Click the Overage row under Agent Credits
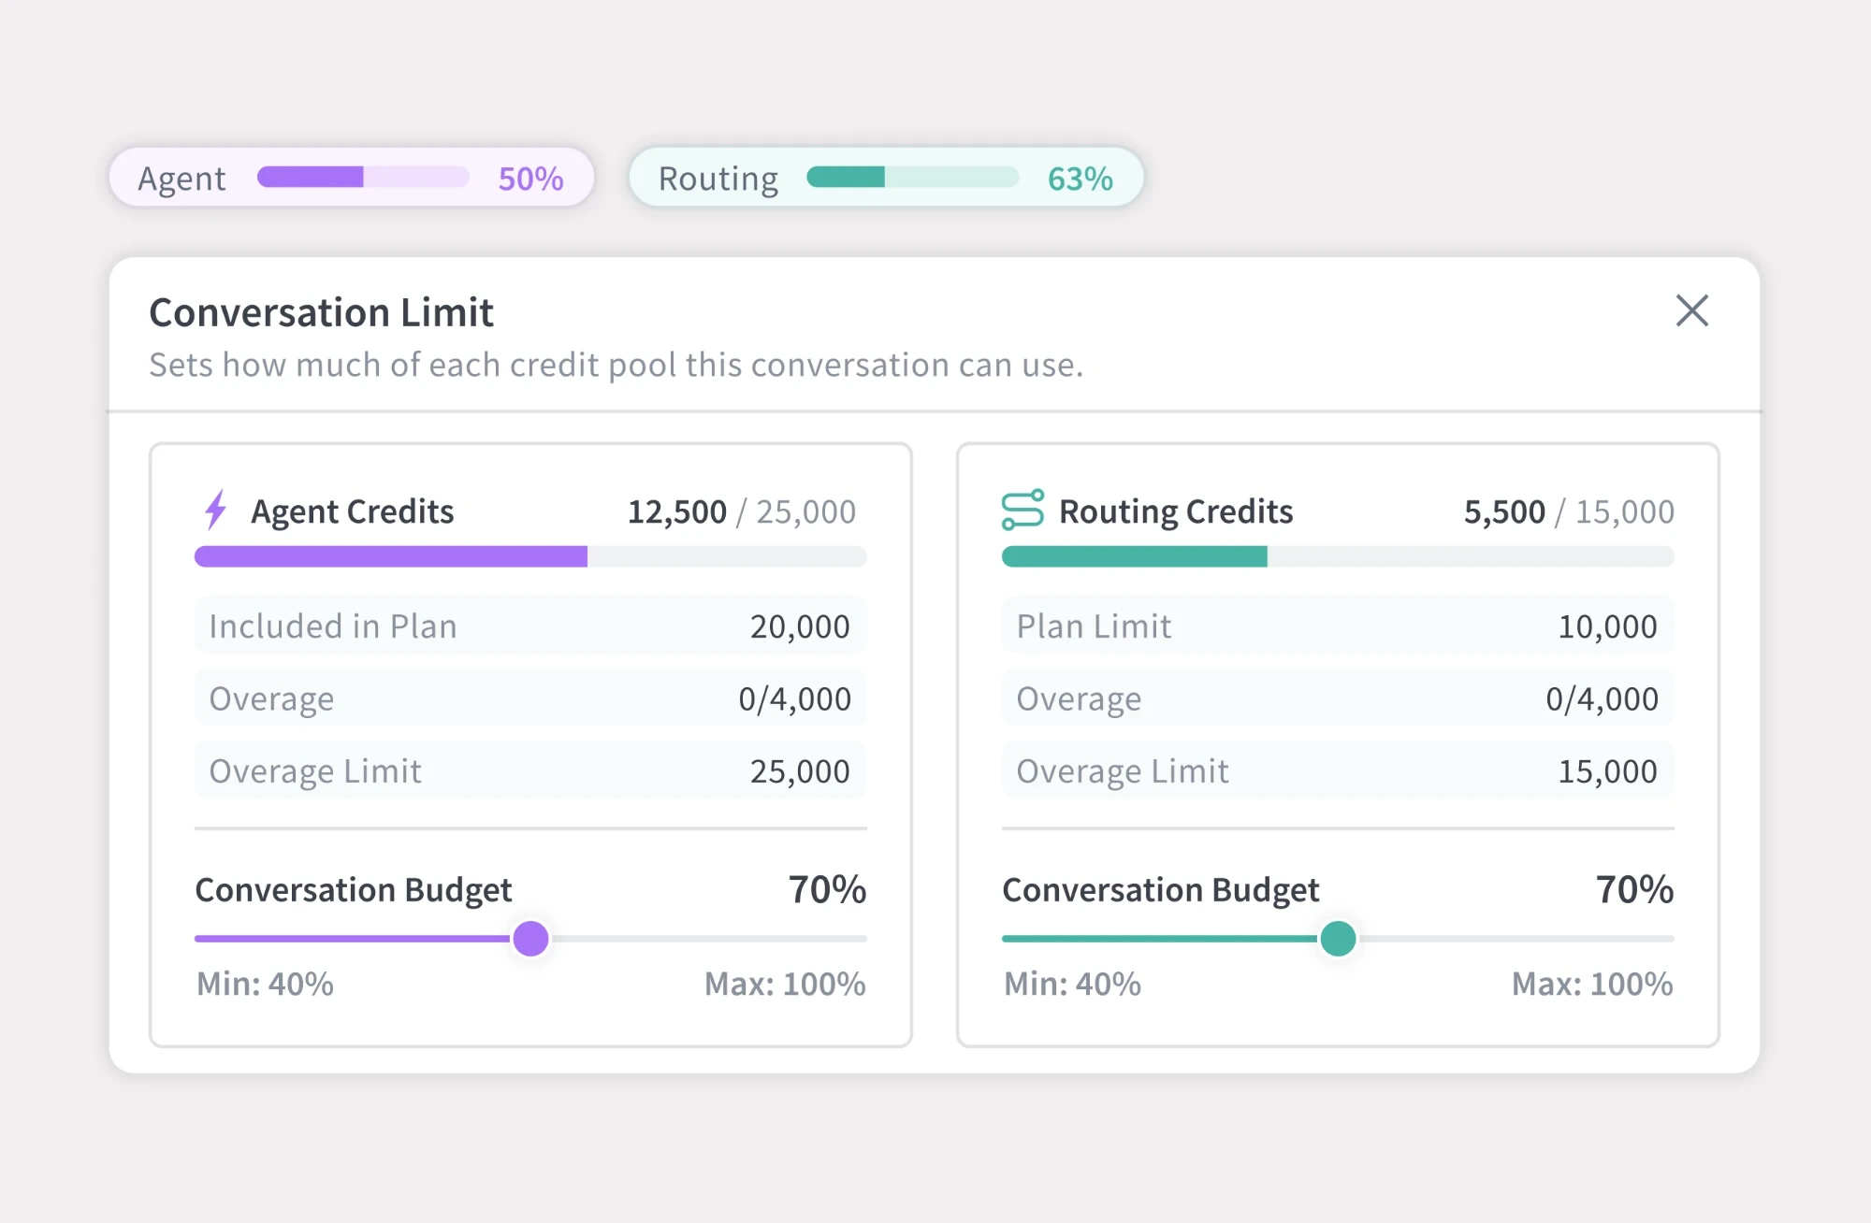Viewport: 1871px width, 1223px height. click(530, 698)
